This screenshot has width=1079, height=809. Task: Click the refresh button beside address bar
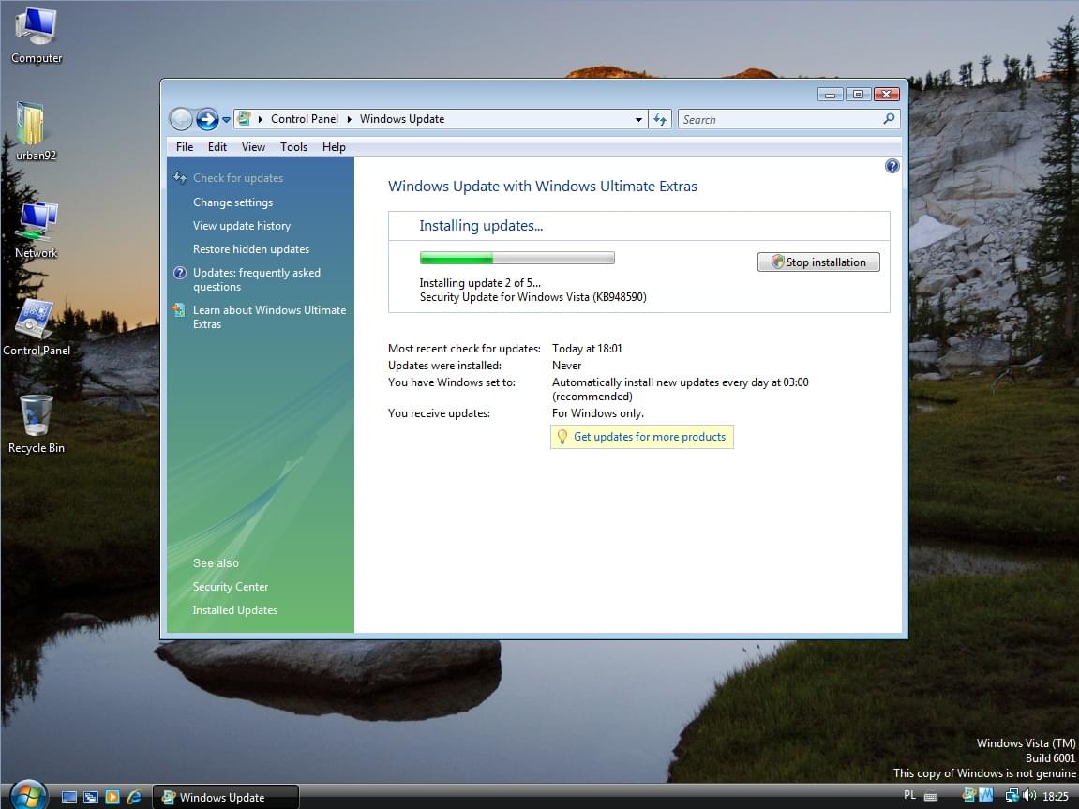coord(660,120)
